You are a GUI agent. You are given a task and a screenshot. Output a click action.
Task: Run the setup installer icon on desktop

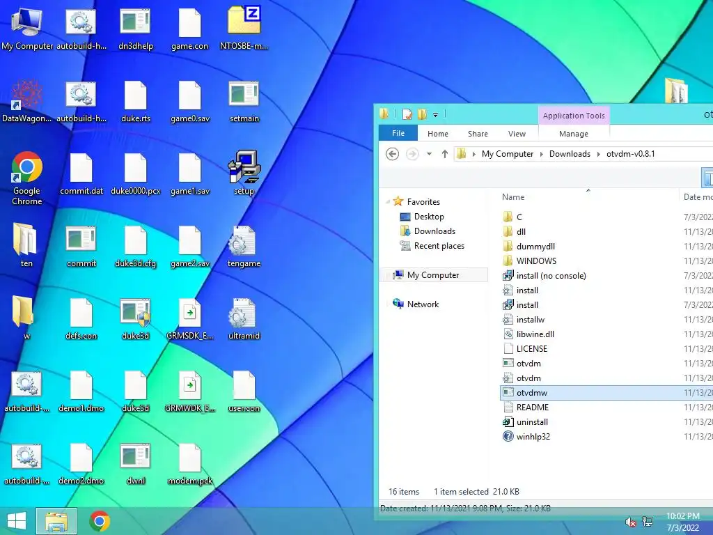(x=244, y=172)
